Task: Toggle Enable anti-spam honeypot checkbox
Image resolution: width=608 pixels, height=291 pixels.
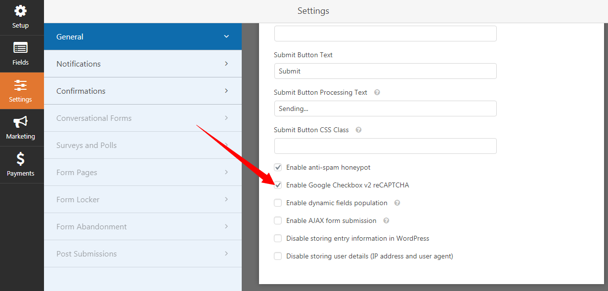Action: click(x=278, y=167)
